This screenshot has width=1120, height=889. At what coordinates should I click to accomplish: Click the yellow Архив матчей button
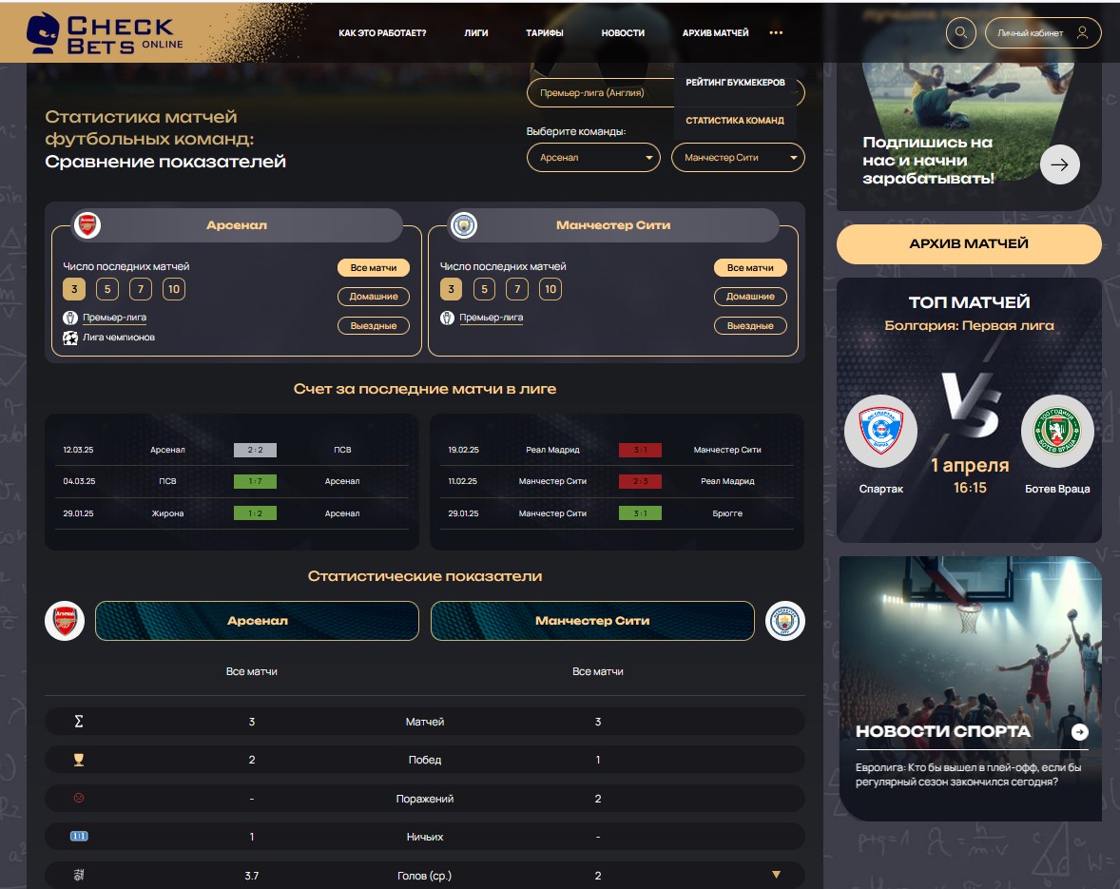[x=969, y=243]
